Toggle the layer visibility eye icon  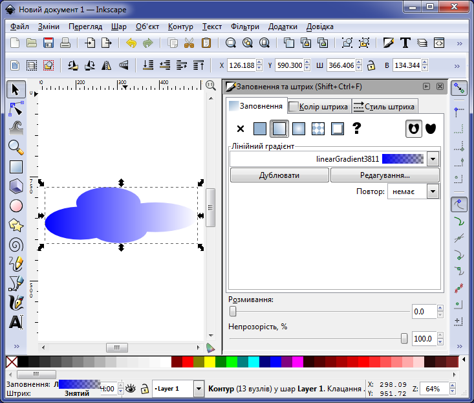[131, 389]
